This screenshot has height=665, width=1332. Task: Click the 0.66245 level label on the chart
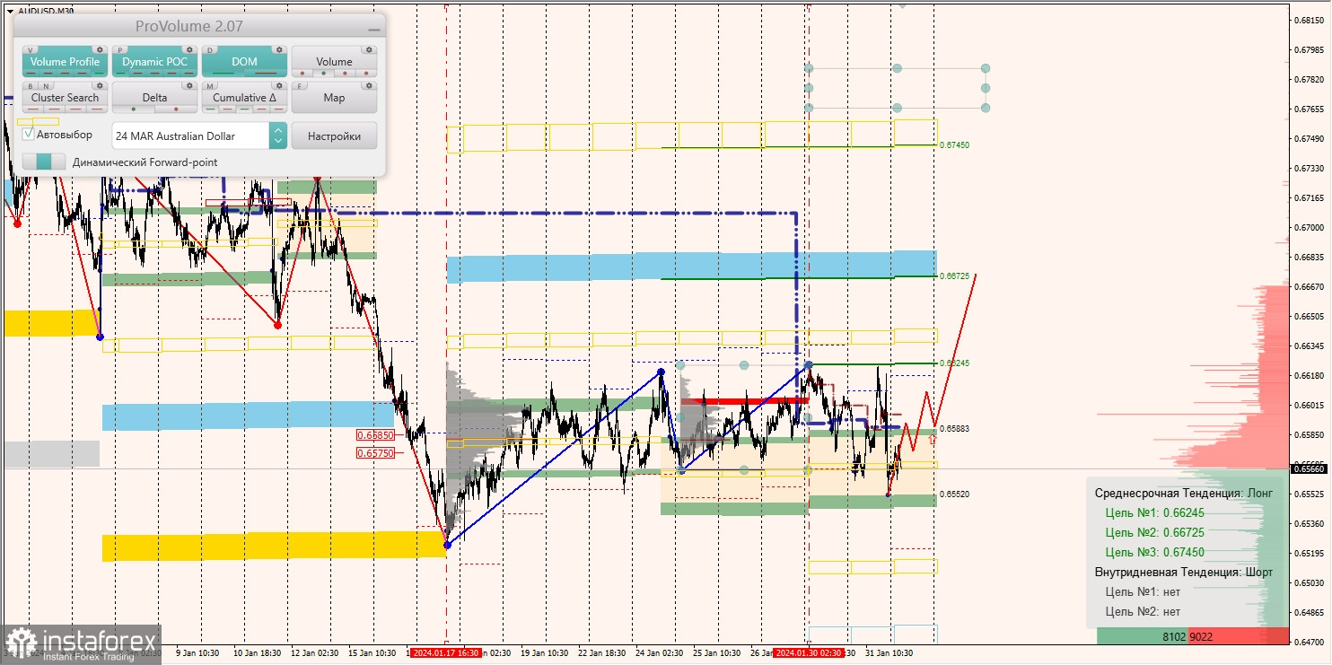955,363
